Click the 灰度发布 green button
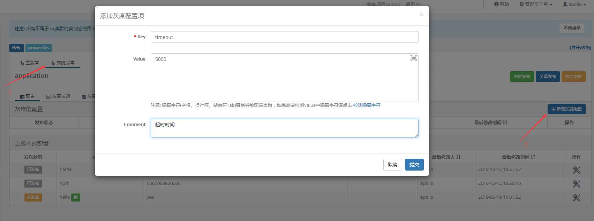This screenshot has height=221, width=594. tap(522, 77)
